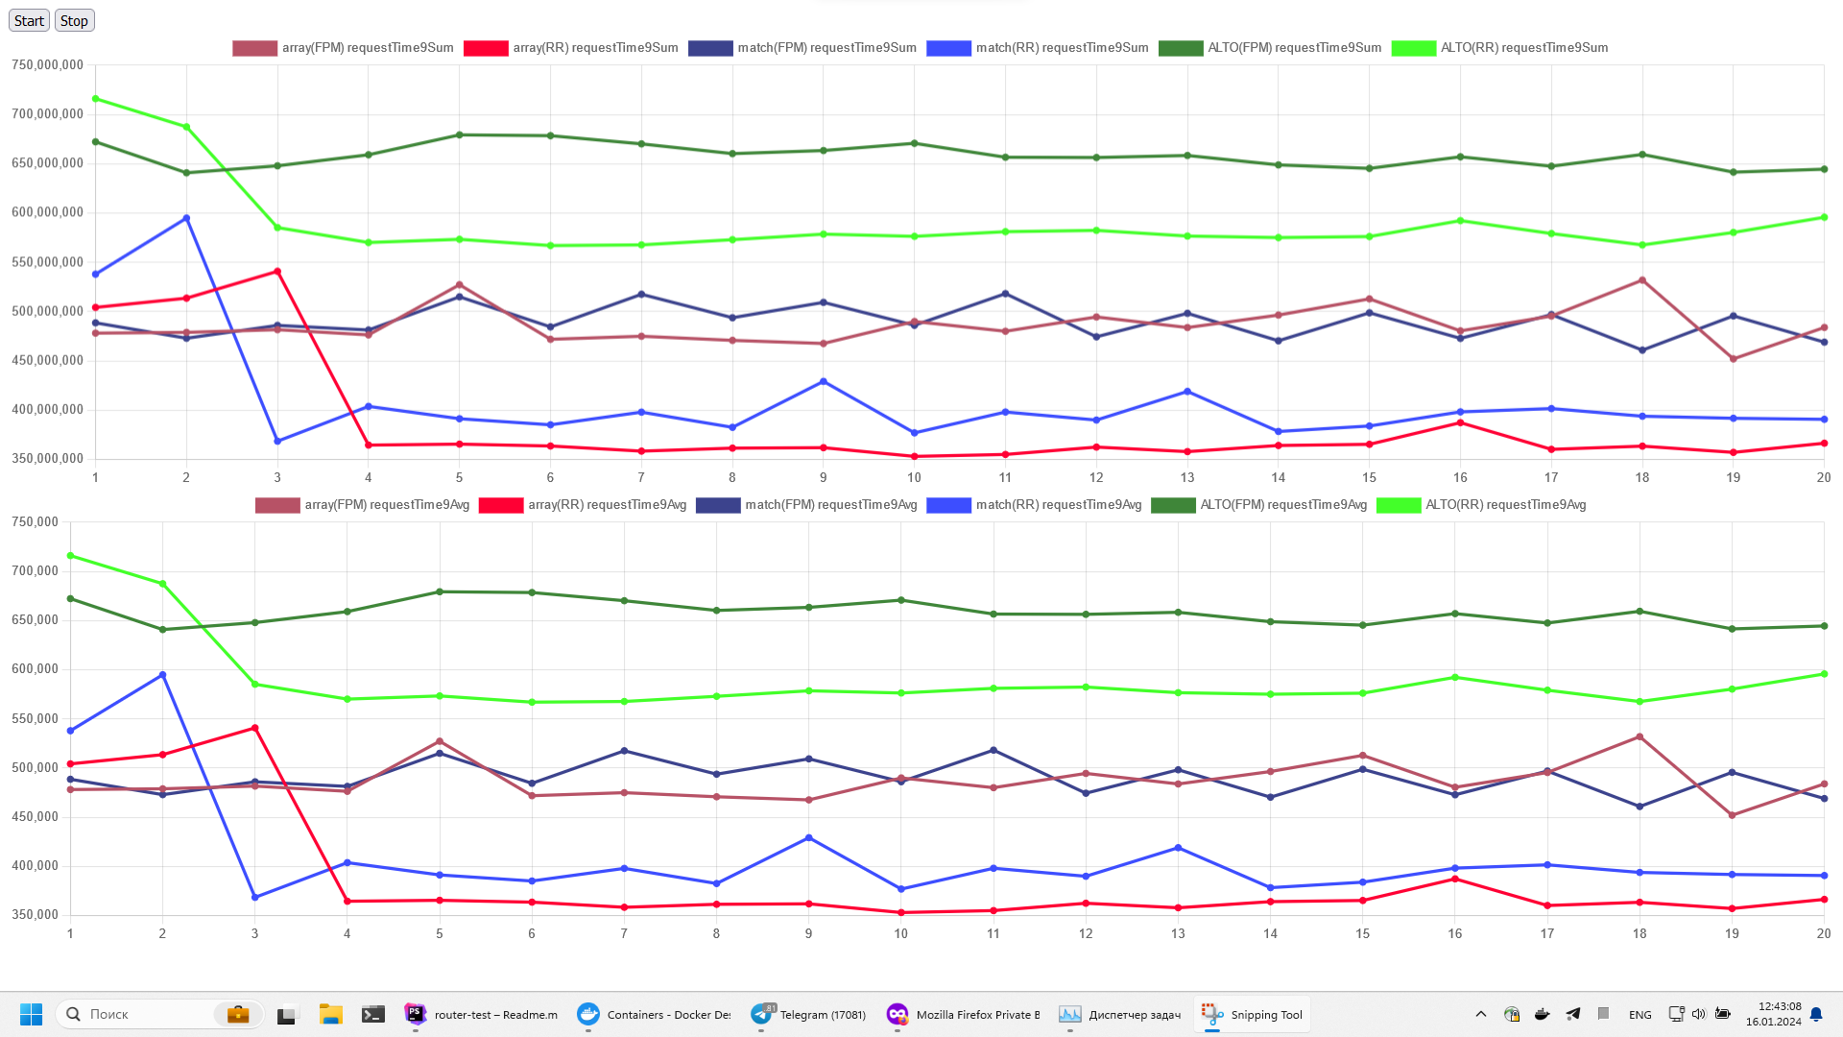Toggle array(FPM) requestTime9Sum legend item
This screenshot has width=1843, height=1037.
pyautogui.click(x=343, y=47)
